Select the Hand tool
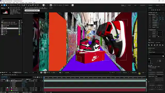 (6, 5)
